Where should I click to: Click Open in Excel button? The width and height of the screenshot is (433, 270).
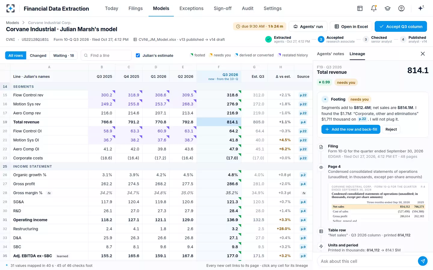(x=351, y=26)
